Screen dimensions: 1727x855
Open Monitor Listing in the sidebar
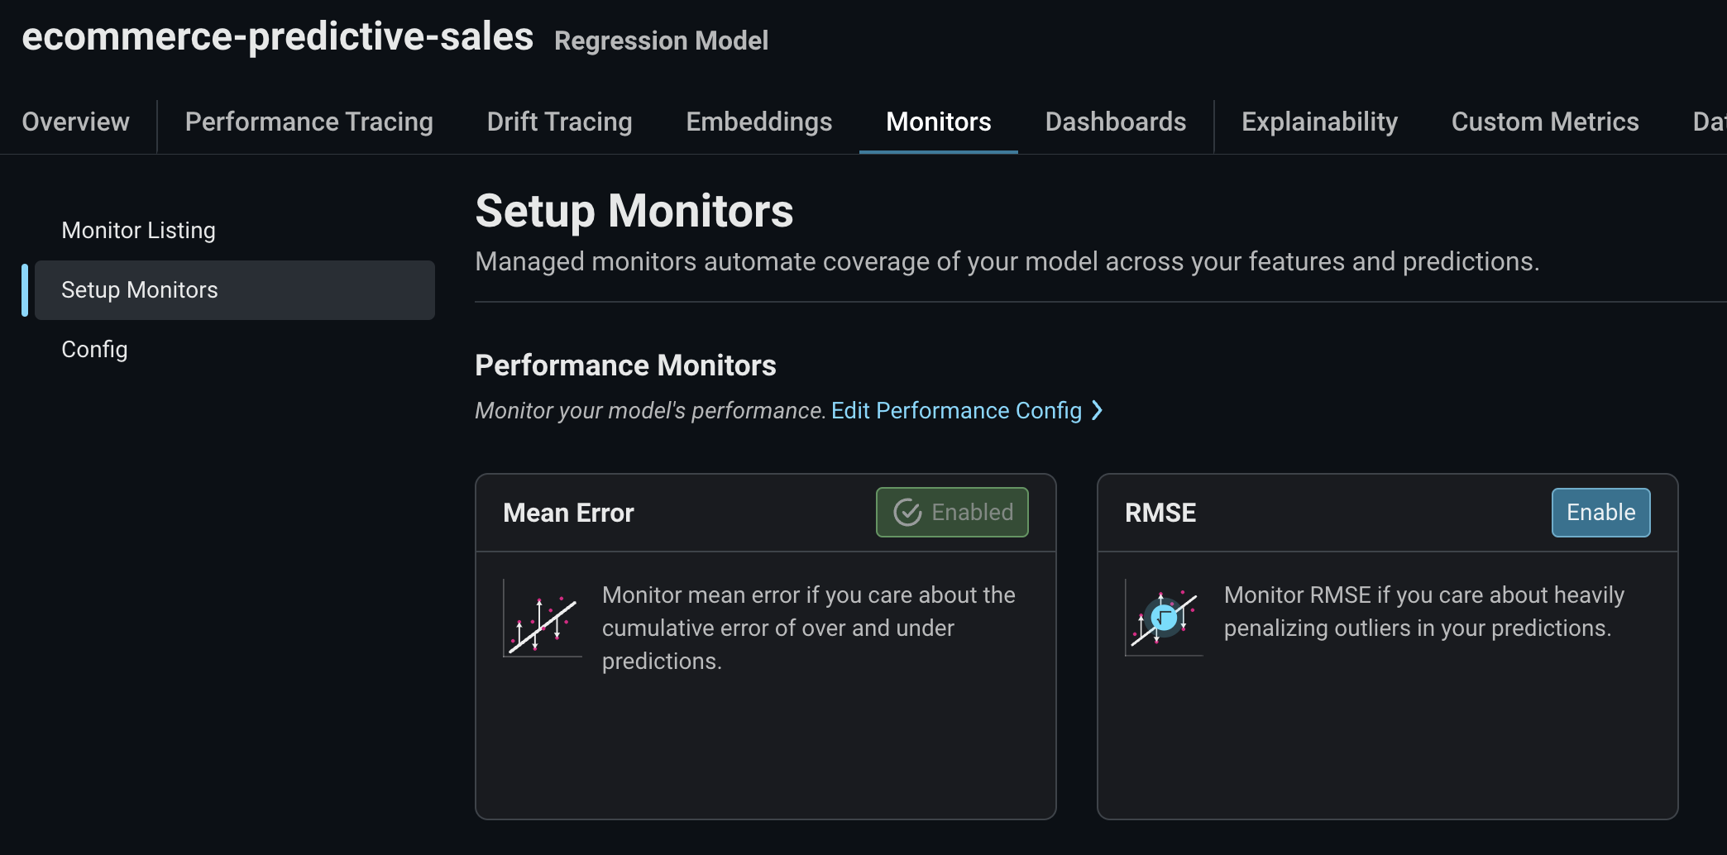(138, 230)
